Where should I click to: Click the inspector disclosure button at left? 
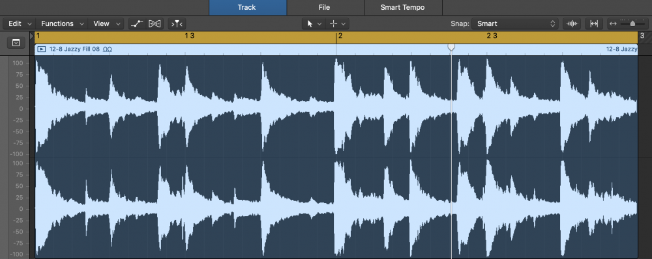[16, 42]
